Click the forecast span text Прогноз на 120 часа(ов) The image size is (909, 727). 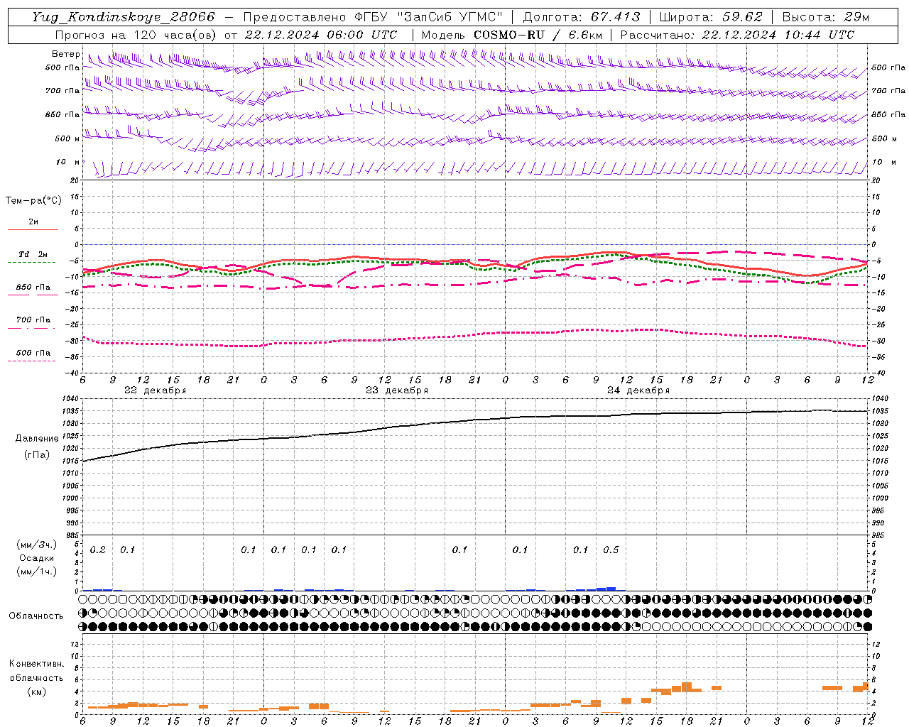click(136, 35)
